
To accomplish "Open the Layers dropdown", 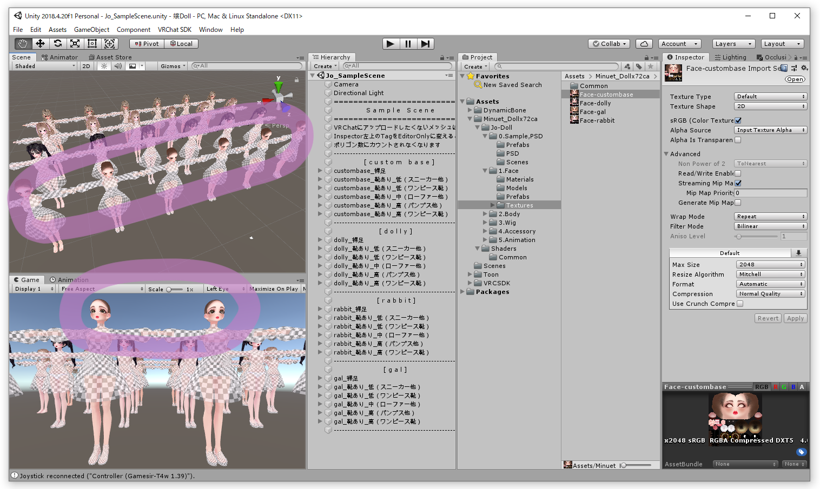I will (x=733, y=44).
